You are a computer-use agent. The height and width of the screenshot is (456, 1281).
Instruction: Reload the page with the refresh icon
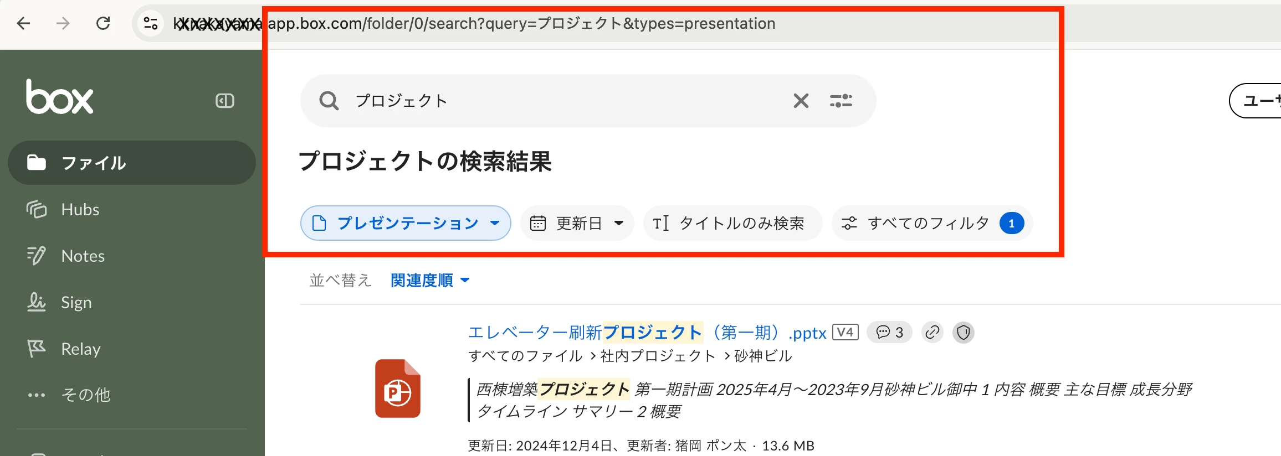point(103,23)
